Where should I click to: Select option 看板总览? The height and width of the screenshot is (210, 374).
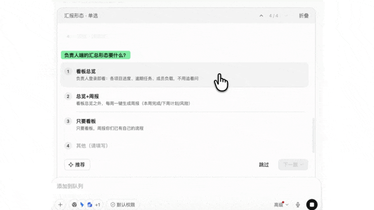coord(185,75)
